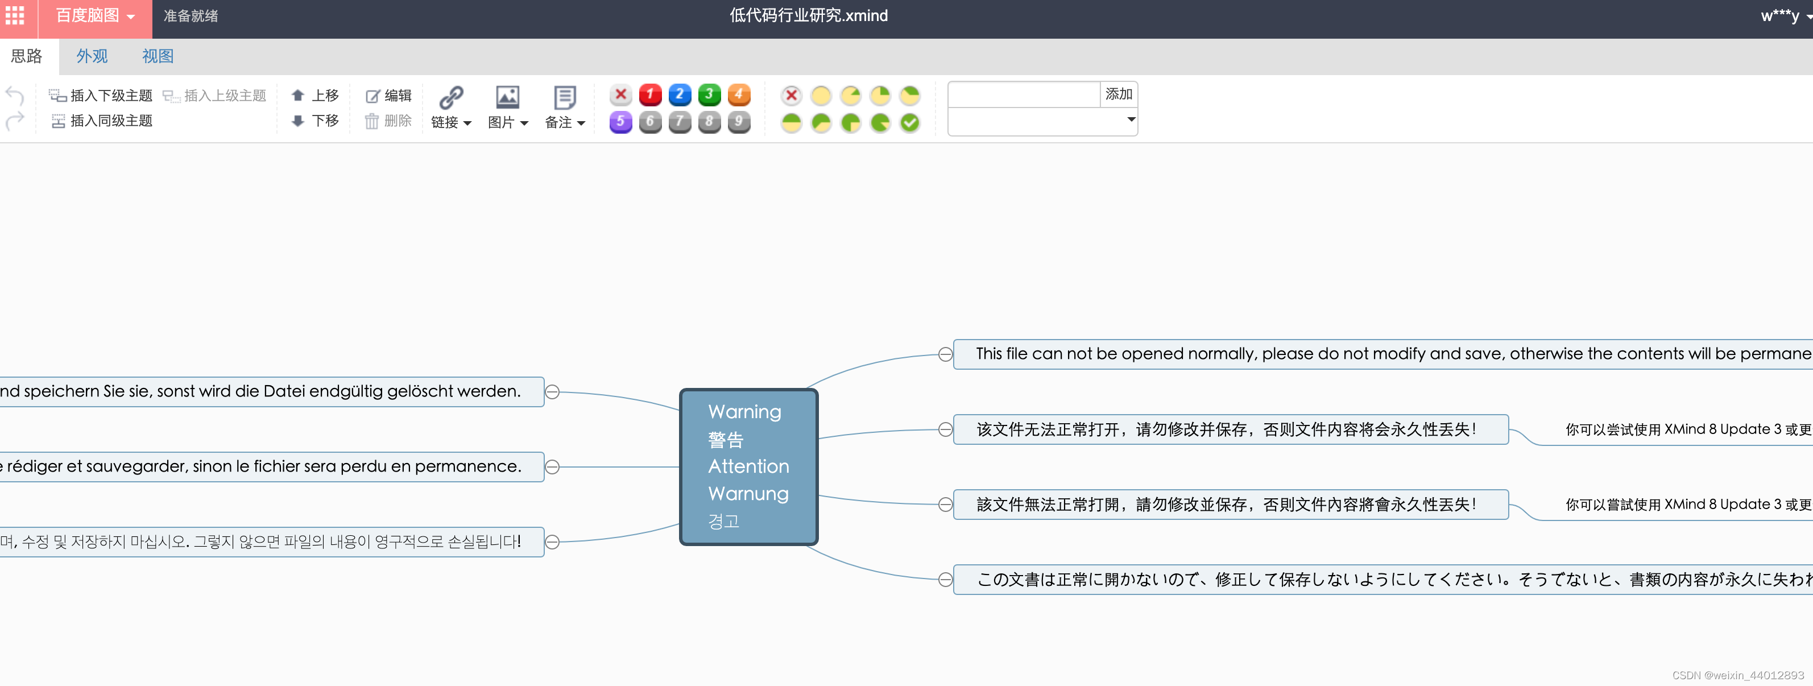Open the combo box below tag input
This screenshot has width=1813, height=686.
pyautogui.click(x=1042, y=121)
